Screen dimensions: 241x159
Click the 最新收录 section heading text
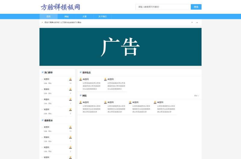click(x=49, y=121)
